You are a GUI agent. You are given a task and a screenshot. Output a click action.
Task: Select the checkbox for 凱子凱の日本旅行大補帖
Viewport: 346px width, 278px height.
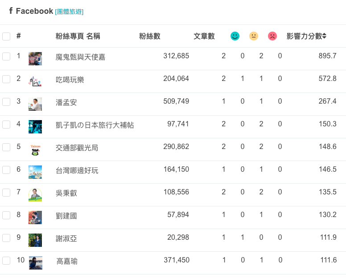coord(6,125)
